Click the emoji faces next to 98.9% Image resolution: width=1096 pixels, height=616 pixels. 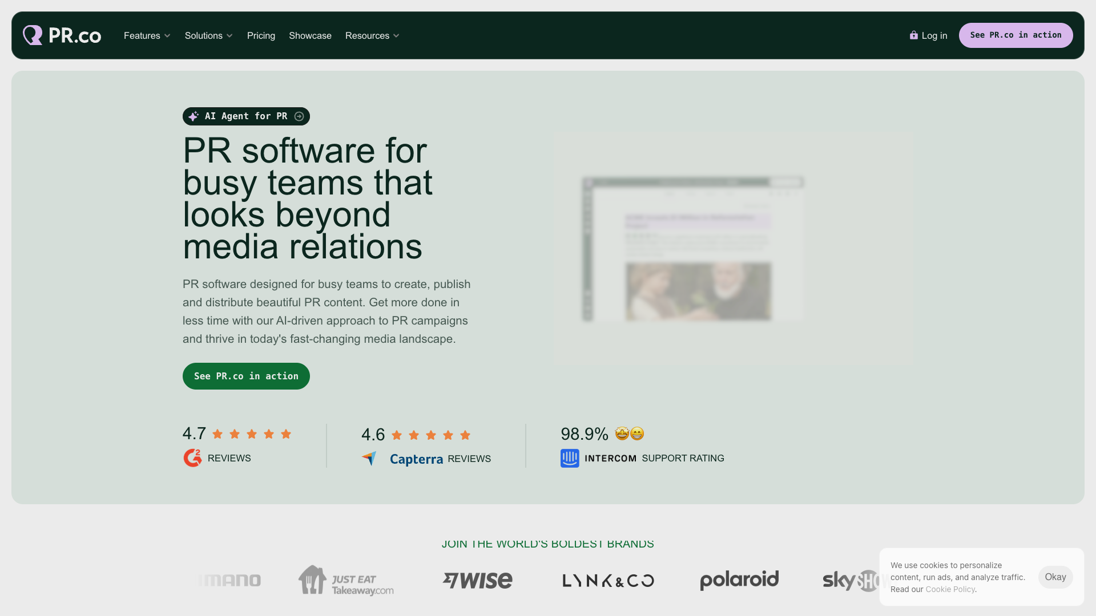click(x=630, y=434)
